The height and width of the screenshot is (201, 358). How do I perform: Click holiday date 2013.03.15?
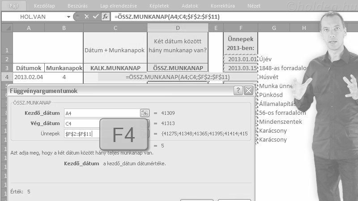(241, 68)
